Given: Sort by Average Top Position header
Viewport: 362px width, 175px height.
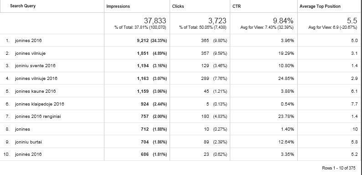Looking at the screenshot, I should [x=320, y=6].
